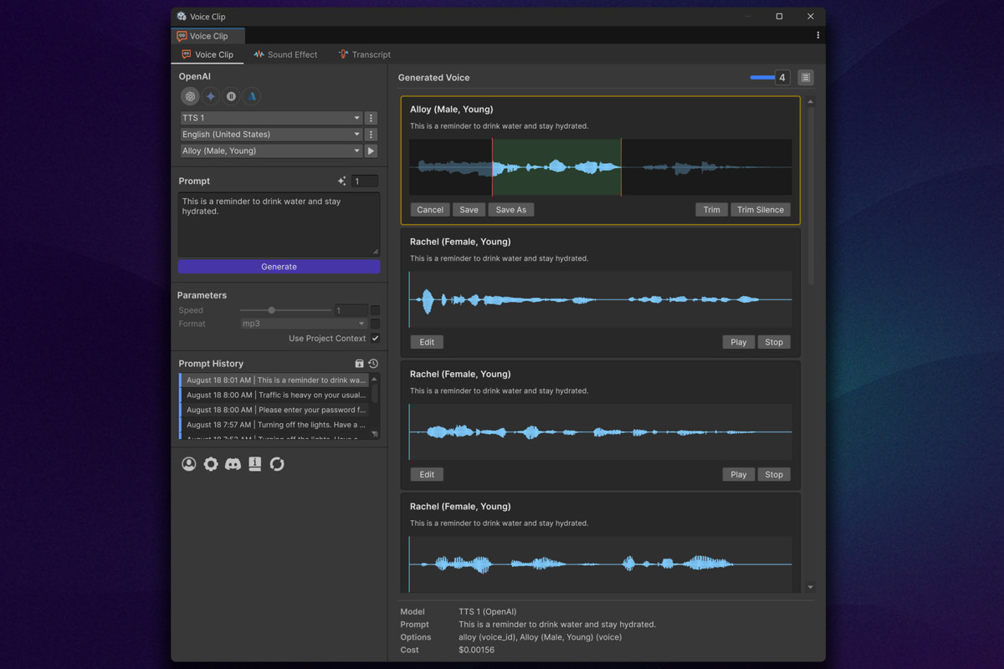Select the Voice Clip docked window tab
Image resolution: width=1004 pixels, height=669 pixels.
207,36
